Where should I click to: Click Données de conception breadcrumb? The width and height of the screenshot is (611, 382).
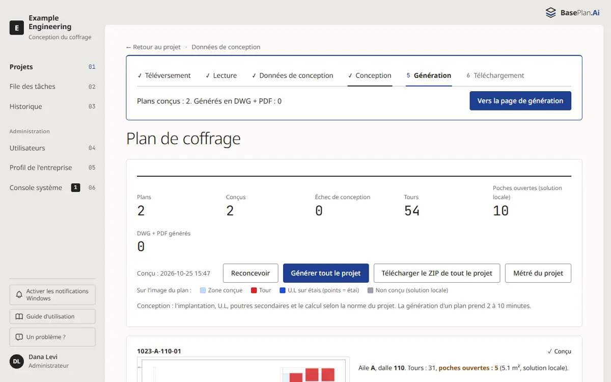click(x=226, y=47)
